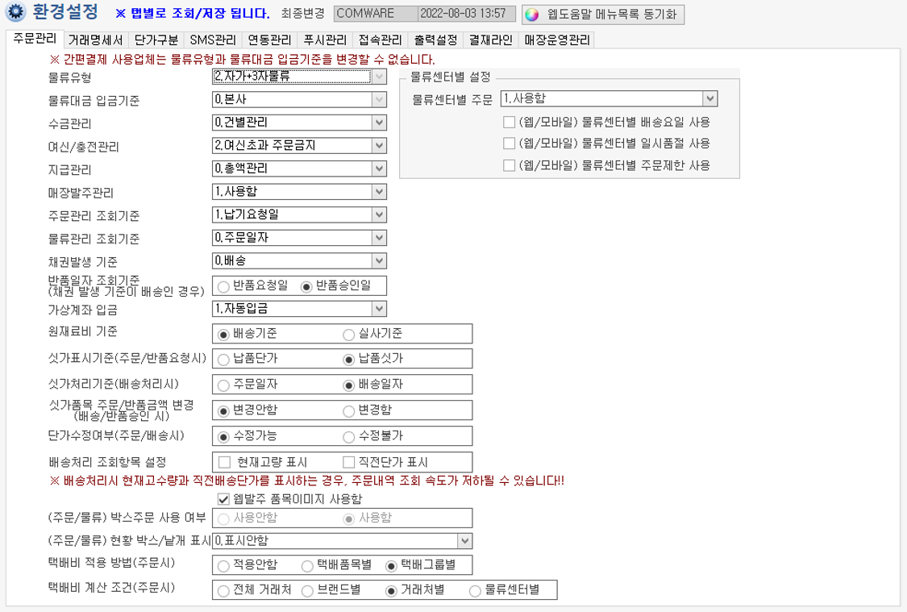Open the 수금관리 dropdown
This screenshot has height=612, width=907.
tap(379, 123)
